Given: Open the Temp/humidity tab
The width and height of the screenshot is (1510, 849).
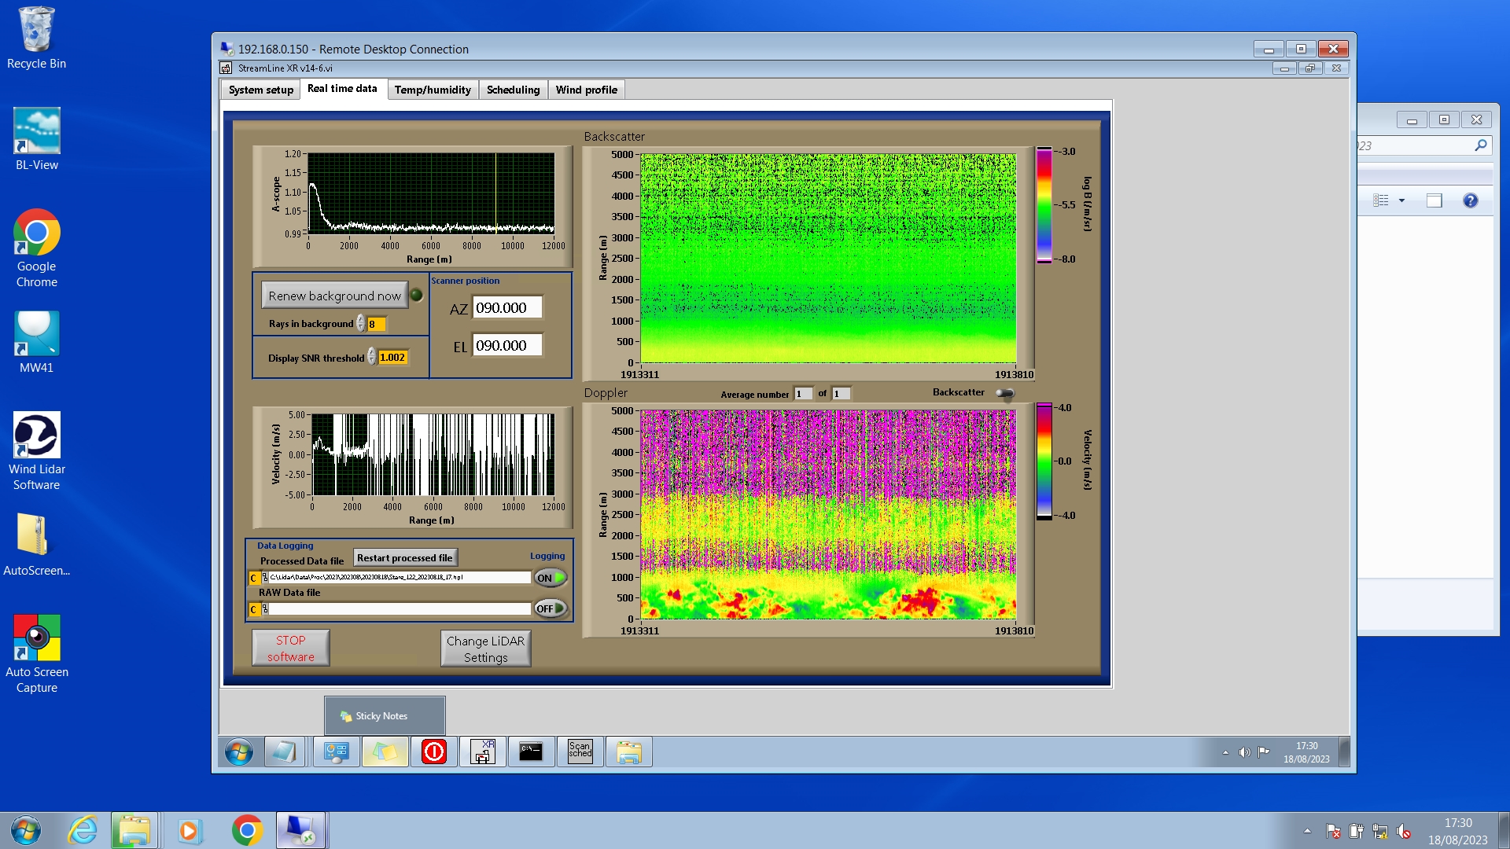Looking at the screenshot, I should tap(433, 90).
